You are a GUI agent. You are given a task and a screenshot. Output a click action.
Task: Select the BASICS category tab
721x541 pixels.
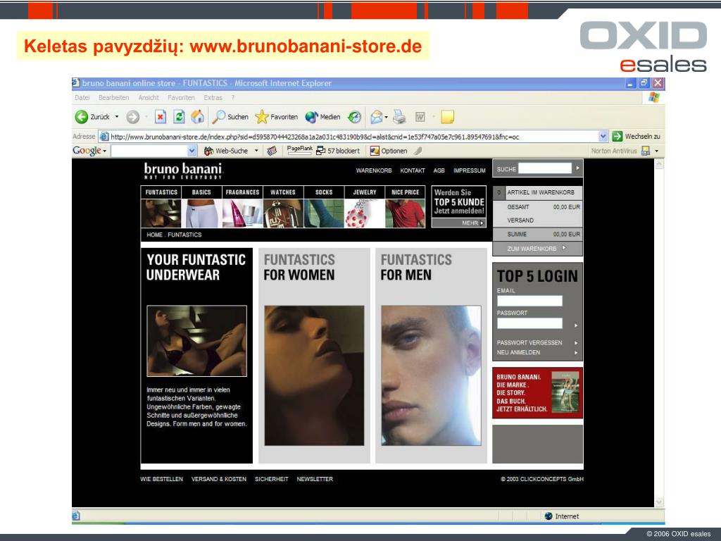[x=201, y=192]
